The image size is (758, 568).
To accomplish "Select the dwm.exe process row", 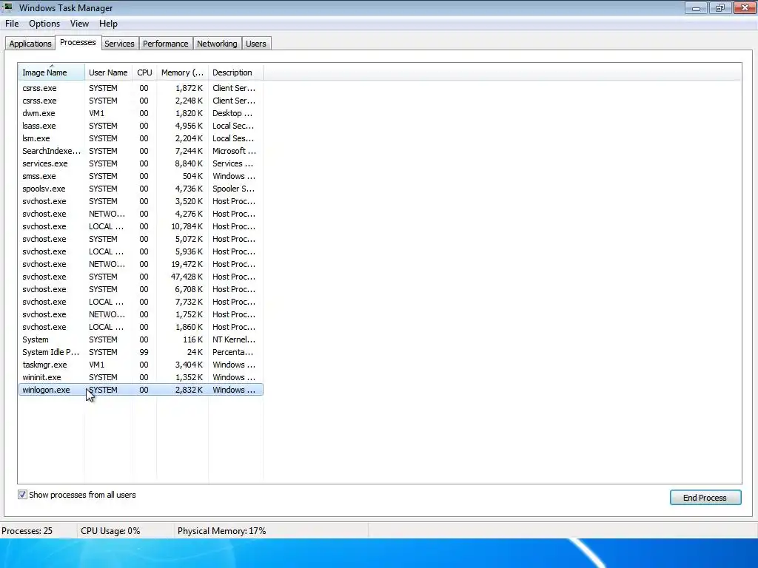I will point(141,113).
